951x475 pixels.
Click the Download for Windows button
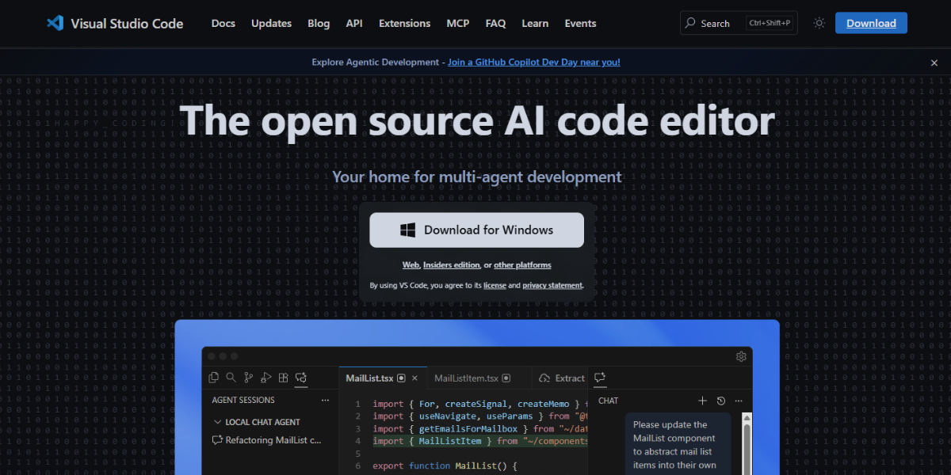click(476, 230)
